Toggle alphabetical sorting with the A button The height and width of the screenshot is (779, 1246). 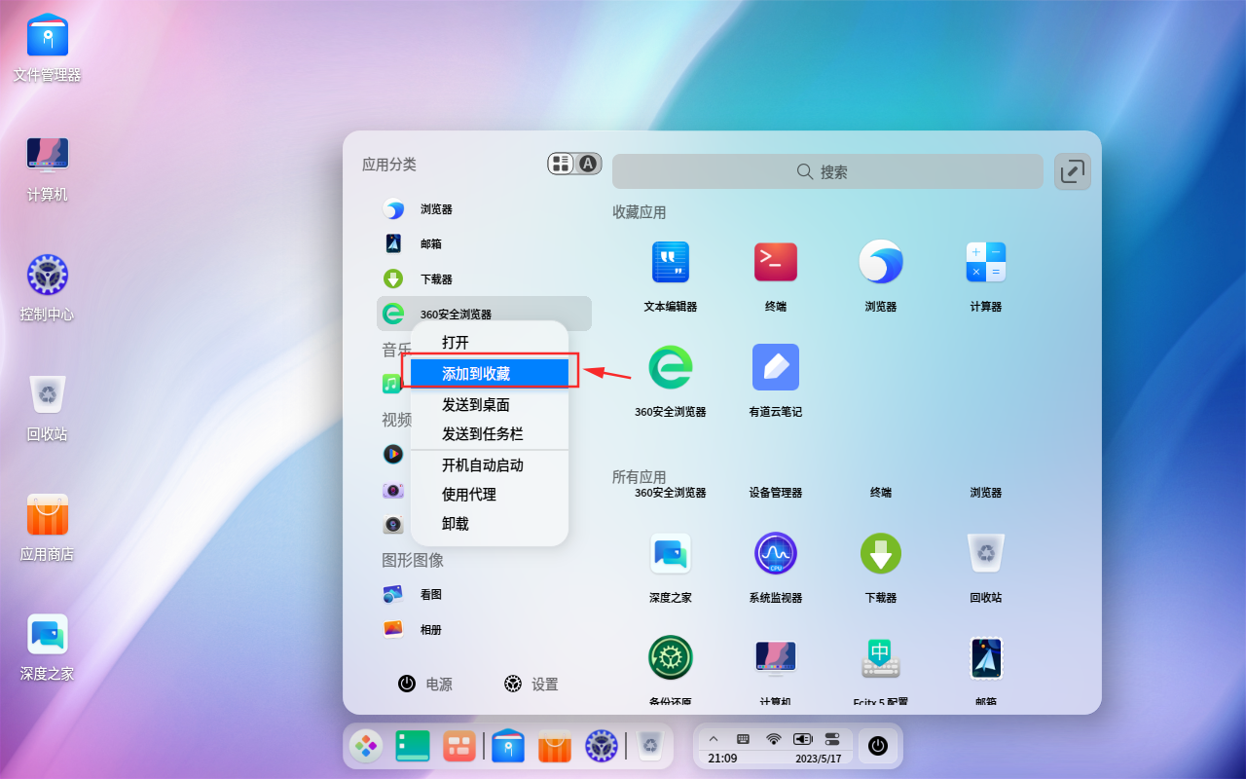tap(585, 163)
